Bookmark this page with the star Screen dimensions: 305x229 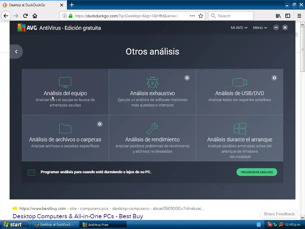(x=201, y=16)
